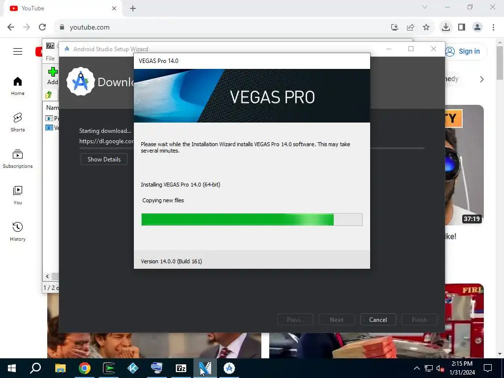The width and height of the screenshot is (504, 378).
Task: Click the VEGAS Pro 14.0 title bar
Action: (x=252, y=61)
